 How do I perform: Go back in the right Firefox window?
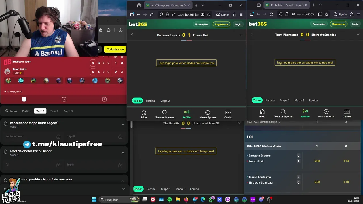click(258, 14)
